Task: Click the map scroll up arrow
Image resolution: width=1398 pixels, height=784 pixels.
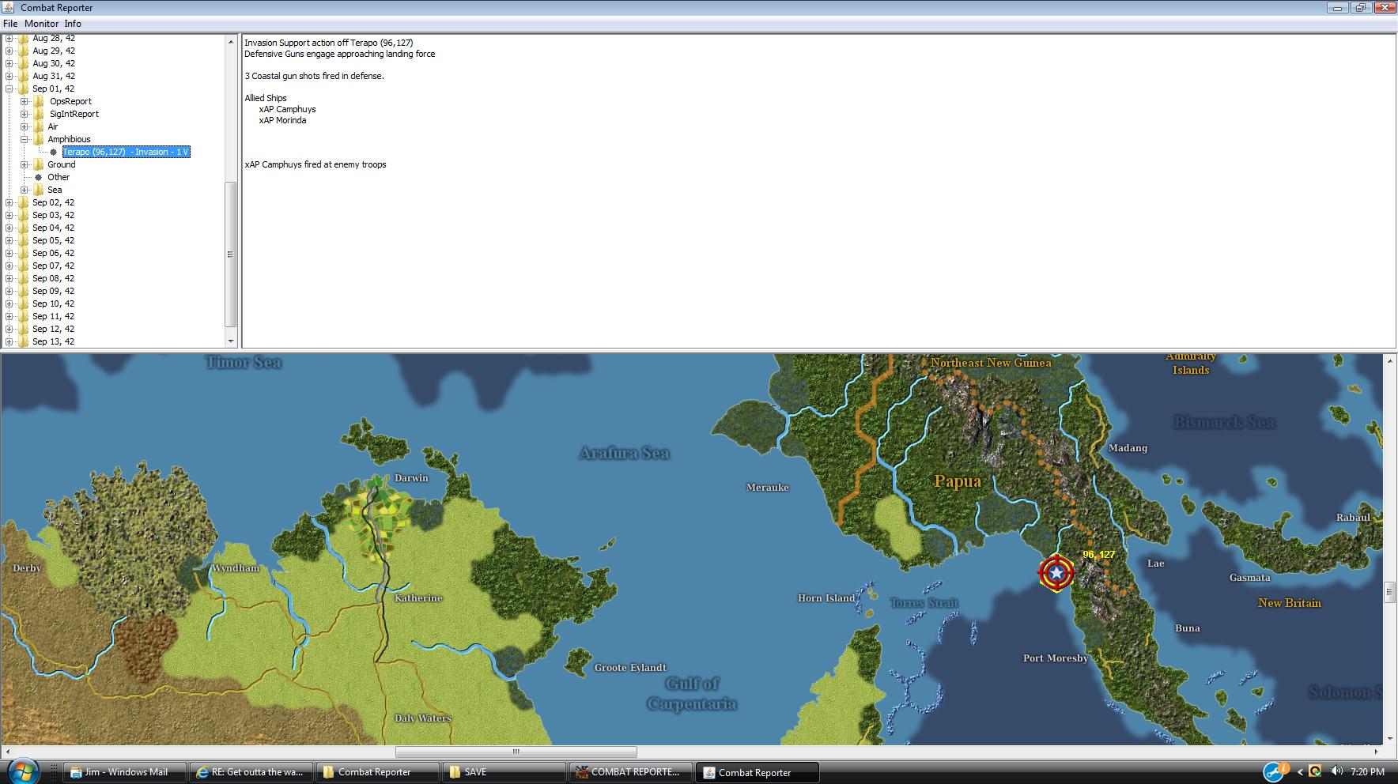Action: (x=1389, y=360)
